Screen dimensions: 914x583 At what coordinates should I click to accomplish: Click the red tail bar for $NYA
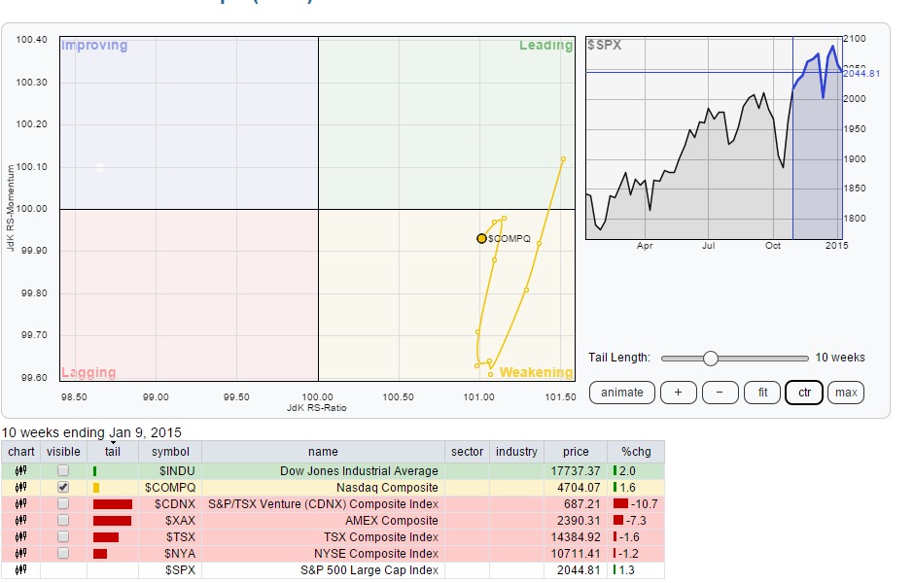point(100,553)
